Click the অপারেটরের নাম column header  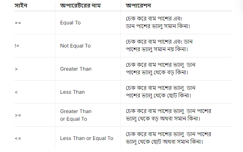pos(80,6)
